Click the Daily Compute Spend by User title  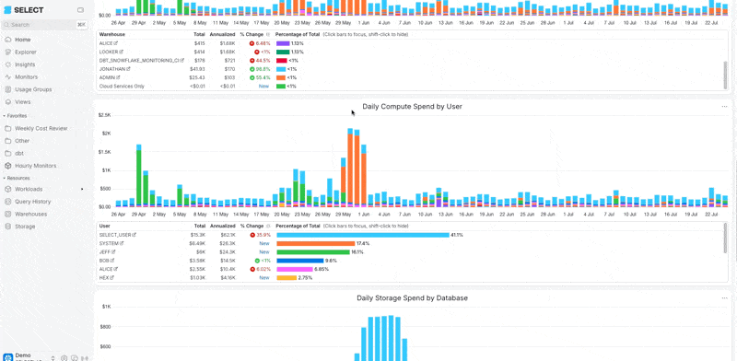(412, 107)
